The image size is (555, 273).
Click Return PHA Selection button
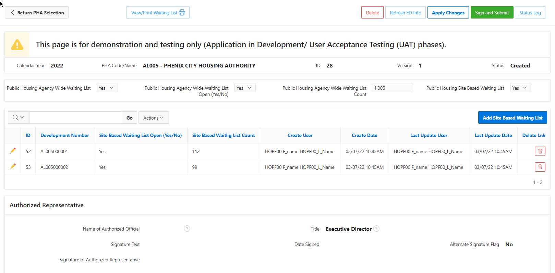coord(37,13)
